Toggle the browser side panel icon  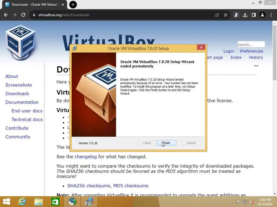point(254,15)
